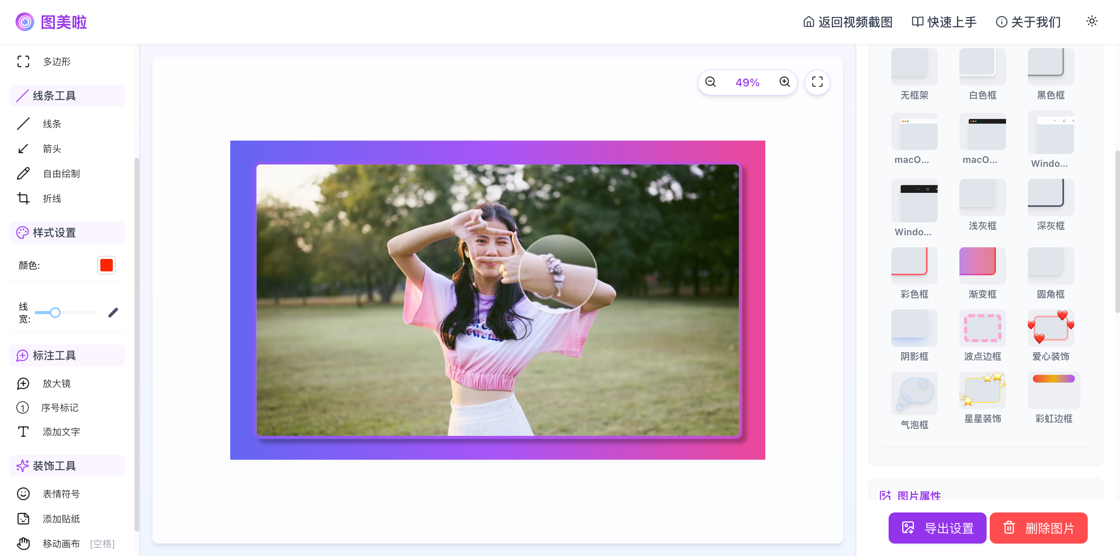The width and height of the screenshot is (1120, 556).
Task: Collapse the 标注工具 section header
Action: (x=67, y=355)
